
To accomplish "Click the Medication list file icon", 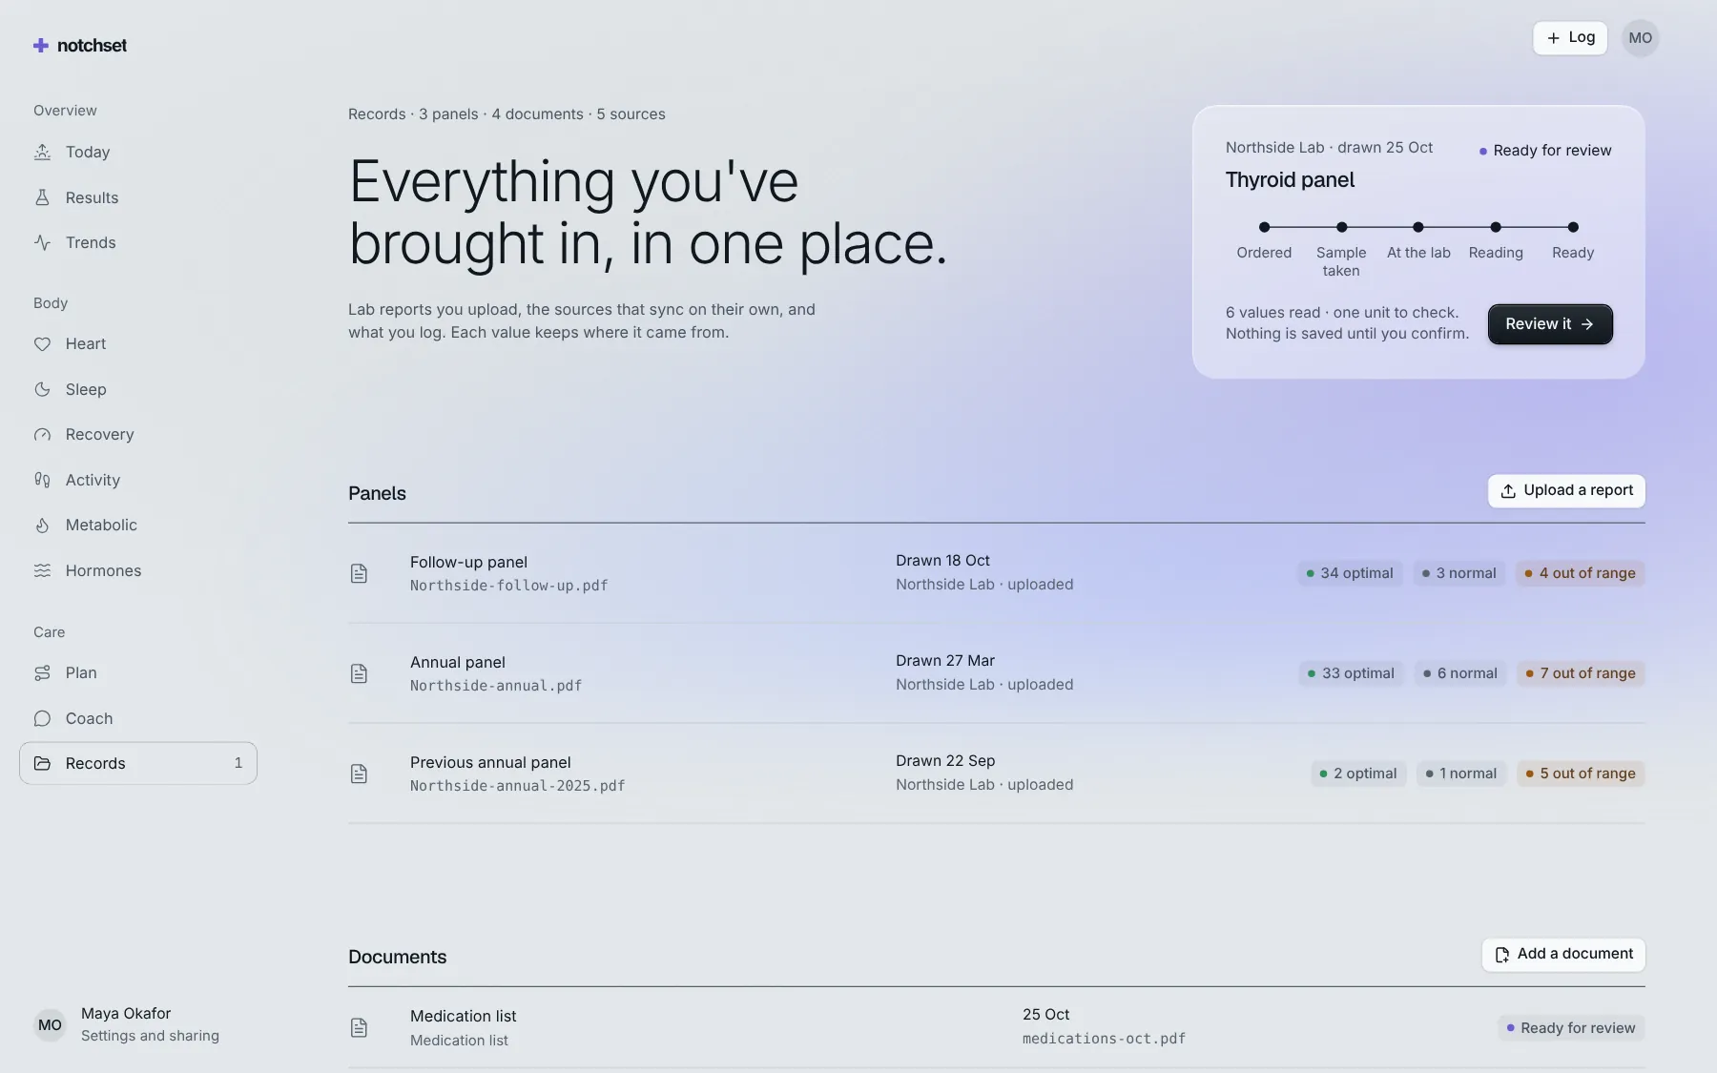I will click(x=359, y=1027).
